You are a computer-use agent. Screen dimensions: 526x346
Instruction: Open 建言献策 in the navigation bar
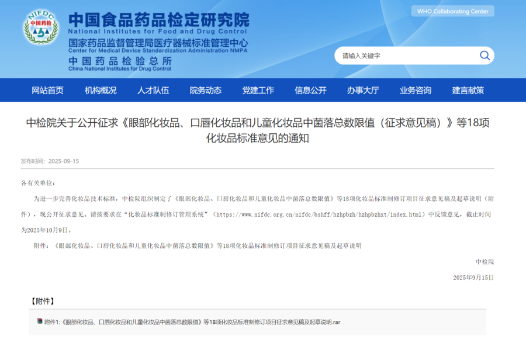coord(468,90)
